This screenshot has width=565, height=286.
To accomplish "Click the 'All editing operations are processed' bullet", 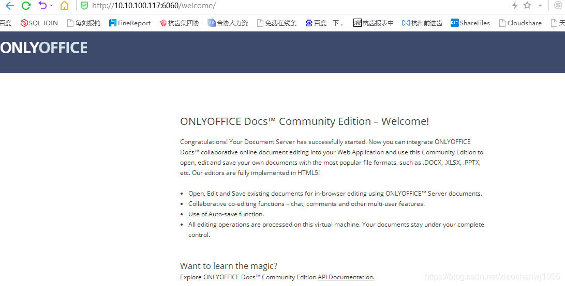I will [x=336, y=230].
